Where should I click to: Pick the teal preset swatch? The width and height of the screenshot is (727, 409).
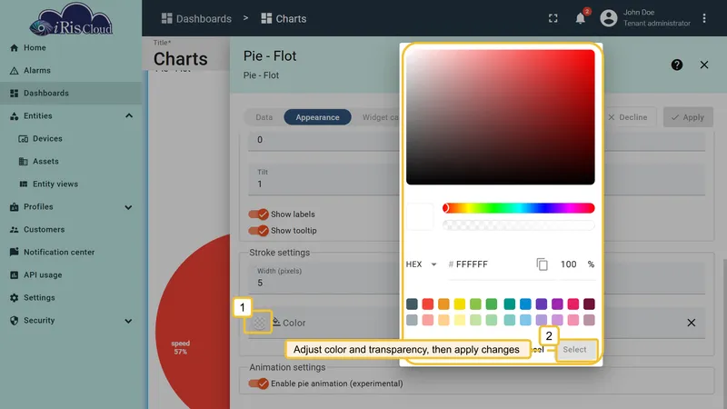tap(510, 304)
